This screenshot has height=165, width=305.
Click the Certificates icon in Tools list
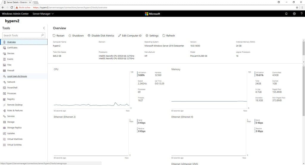pyautogui.click(x=4, y=48)
